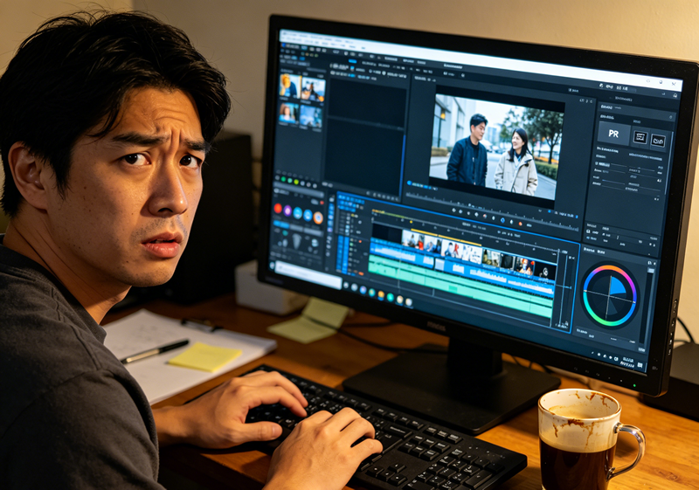The width and height of the screenshot is (699, 490).
Task: Click the last icon tile in the PR row
Action: click(659, 141)
